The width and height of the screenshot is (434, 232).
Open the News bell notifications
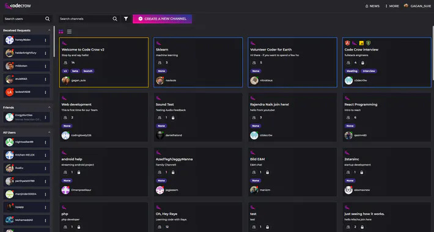point(372,6)
